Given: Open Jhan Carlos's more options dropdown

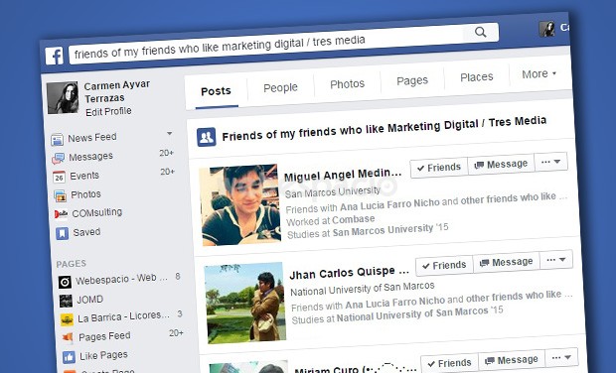Looking at the screenshot, I should click(x=556, y=260).
